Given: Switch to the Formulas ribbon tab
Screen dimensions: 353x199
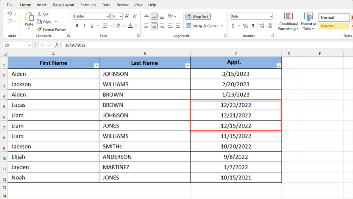Looking at the screenshot, I should click(88, 5).
